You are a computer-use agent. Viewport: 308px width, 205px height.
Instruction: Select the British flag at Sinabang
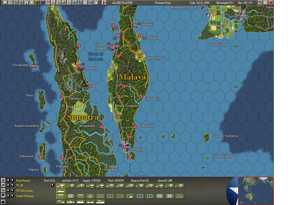[34, 66]
